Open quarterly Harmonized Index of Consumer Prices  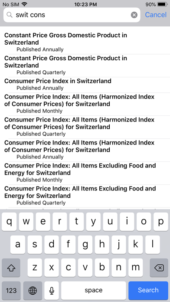click(x=85, y=127)
